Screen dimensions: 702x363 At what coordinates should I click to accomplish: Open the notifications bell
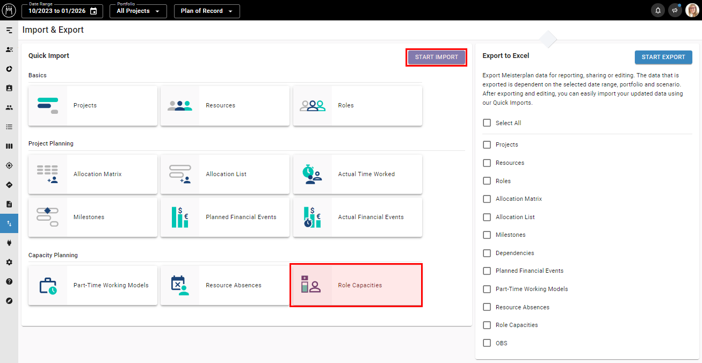point(657,10)
